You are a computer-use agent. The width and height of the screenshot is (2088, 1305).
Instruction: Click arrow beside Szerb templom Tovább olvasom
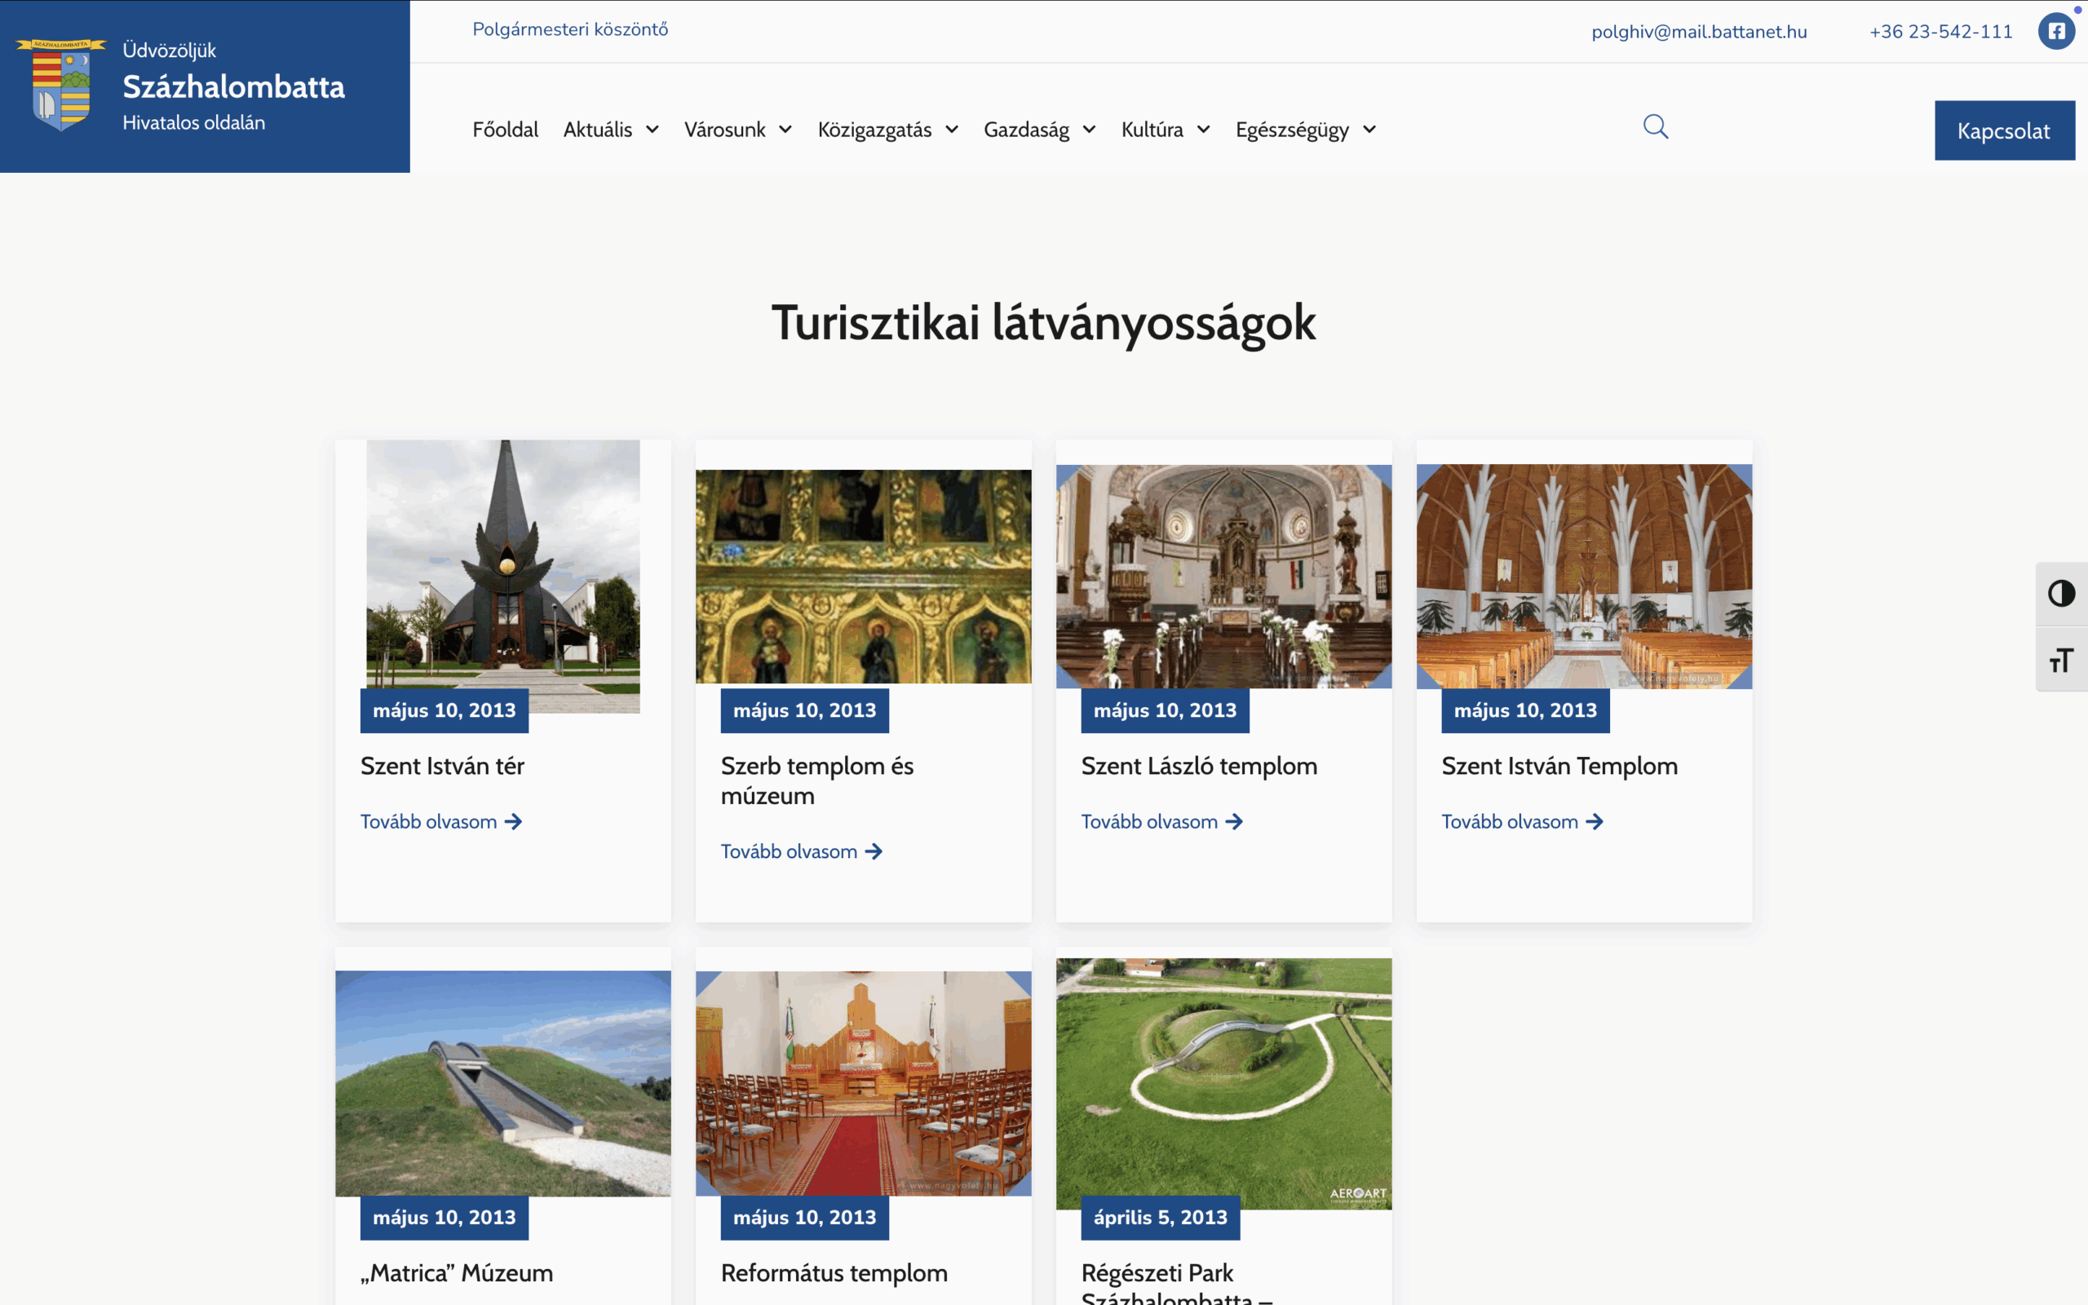(874, 852)
